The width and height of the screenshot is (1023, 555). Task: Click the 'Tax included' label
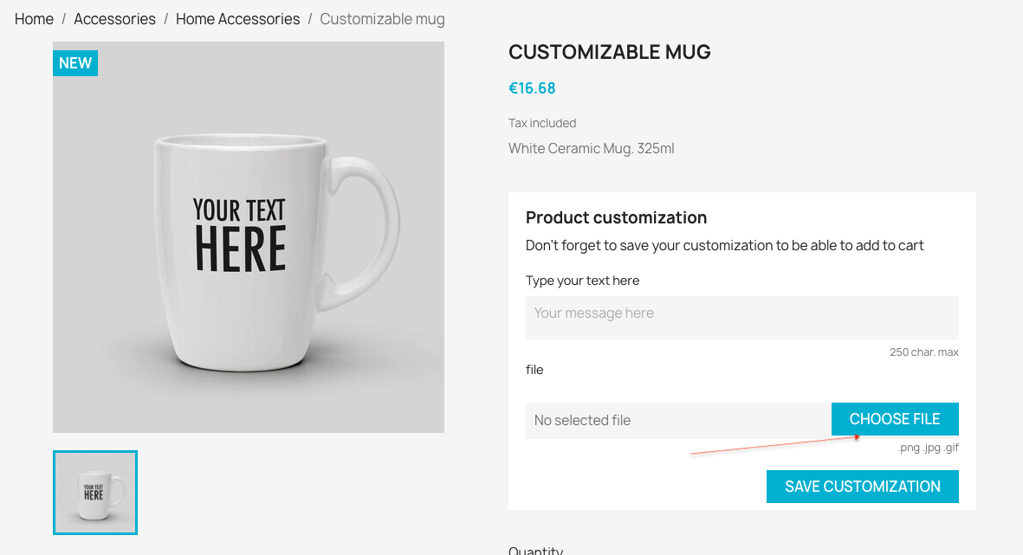pyautogui.click(x=542, y=123)
